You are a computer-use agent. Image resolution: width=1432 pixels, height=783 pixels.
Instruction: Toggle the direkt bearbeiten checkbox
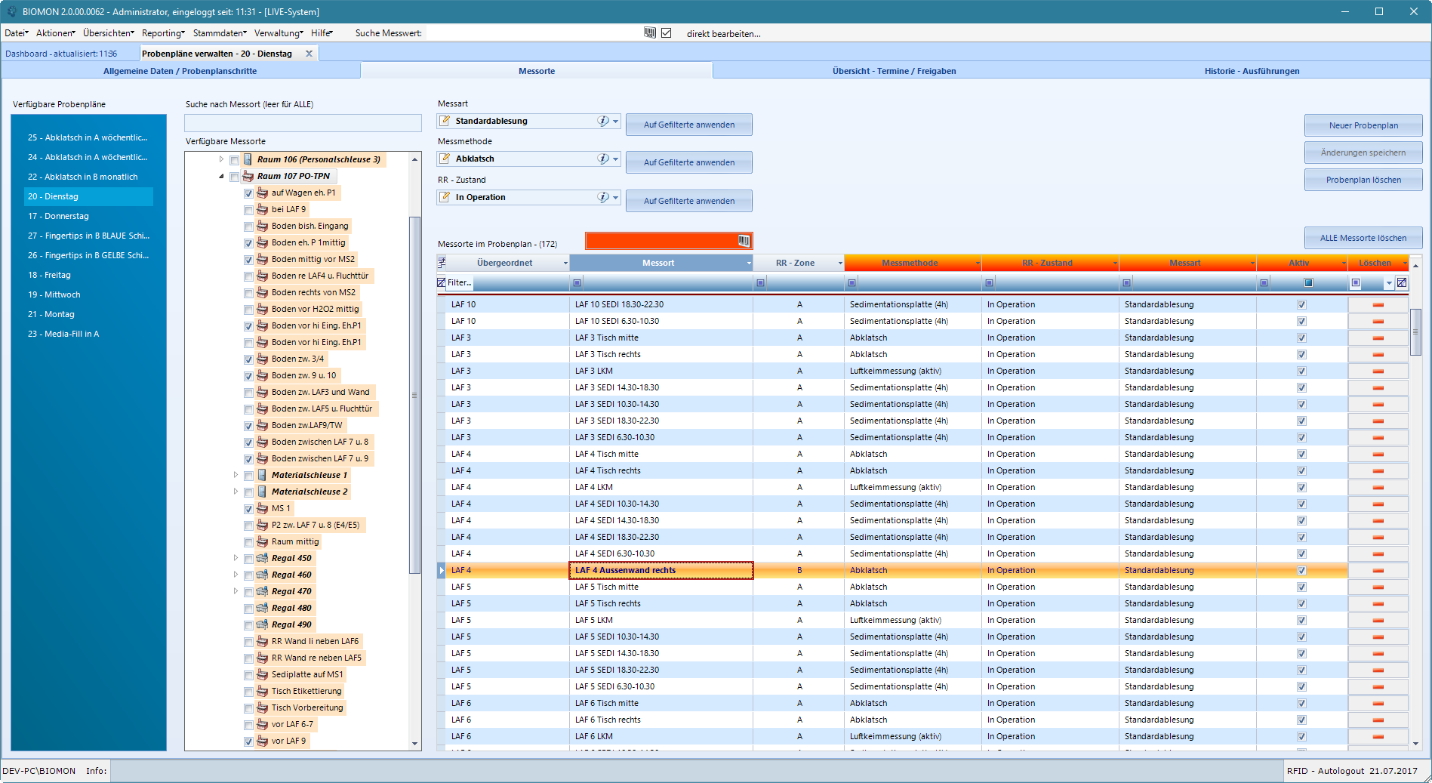666,32
